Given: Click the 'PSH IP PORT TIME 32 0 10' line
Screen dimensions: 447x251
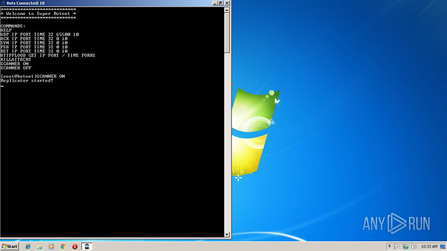Looking at the screenshot, I should click(x=34, y=47).
